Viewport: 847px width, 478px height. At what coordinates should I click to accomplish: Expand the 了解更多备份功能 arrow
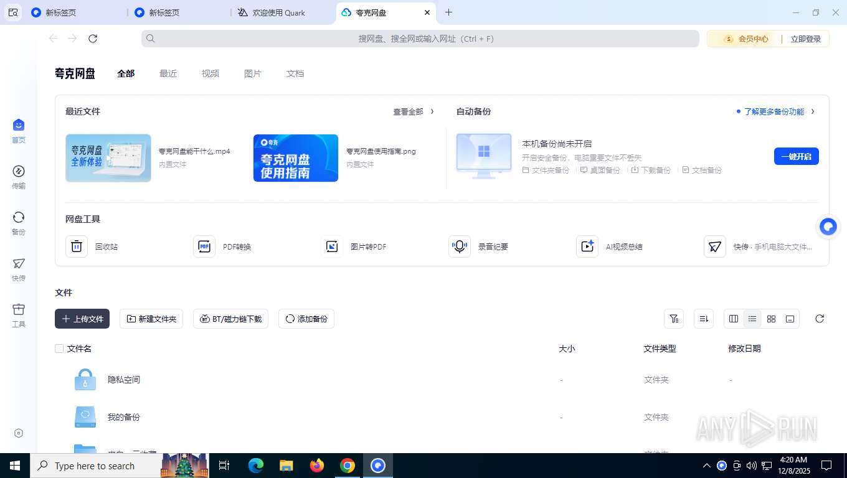813,111
